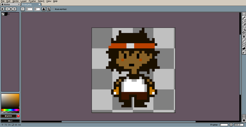The height and width of the screenshot is (127, 246).
Task: Click the Home tab house icon
Action: pyautogui.click(x=2, y=4)
